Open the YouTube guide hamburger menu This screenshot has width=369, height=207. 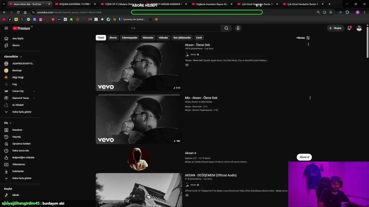point(6,28)
